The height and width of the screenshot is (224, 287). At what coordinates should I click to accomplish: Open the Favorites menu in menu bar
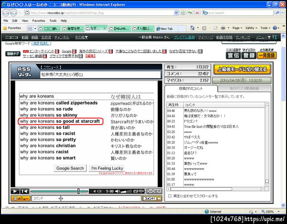pos(39,21)
